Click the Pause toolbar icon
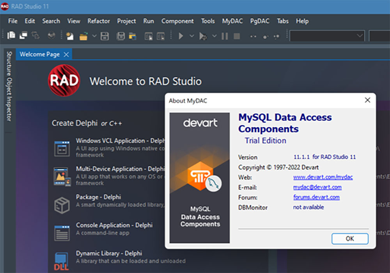The height and width of the screenshot is (273, 390). pyautogui.click(x=225, y=36)
